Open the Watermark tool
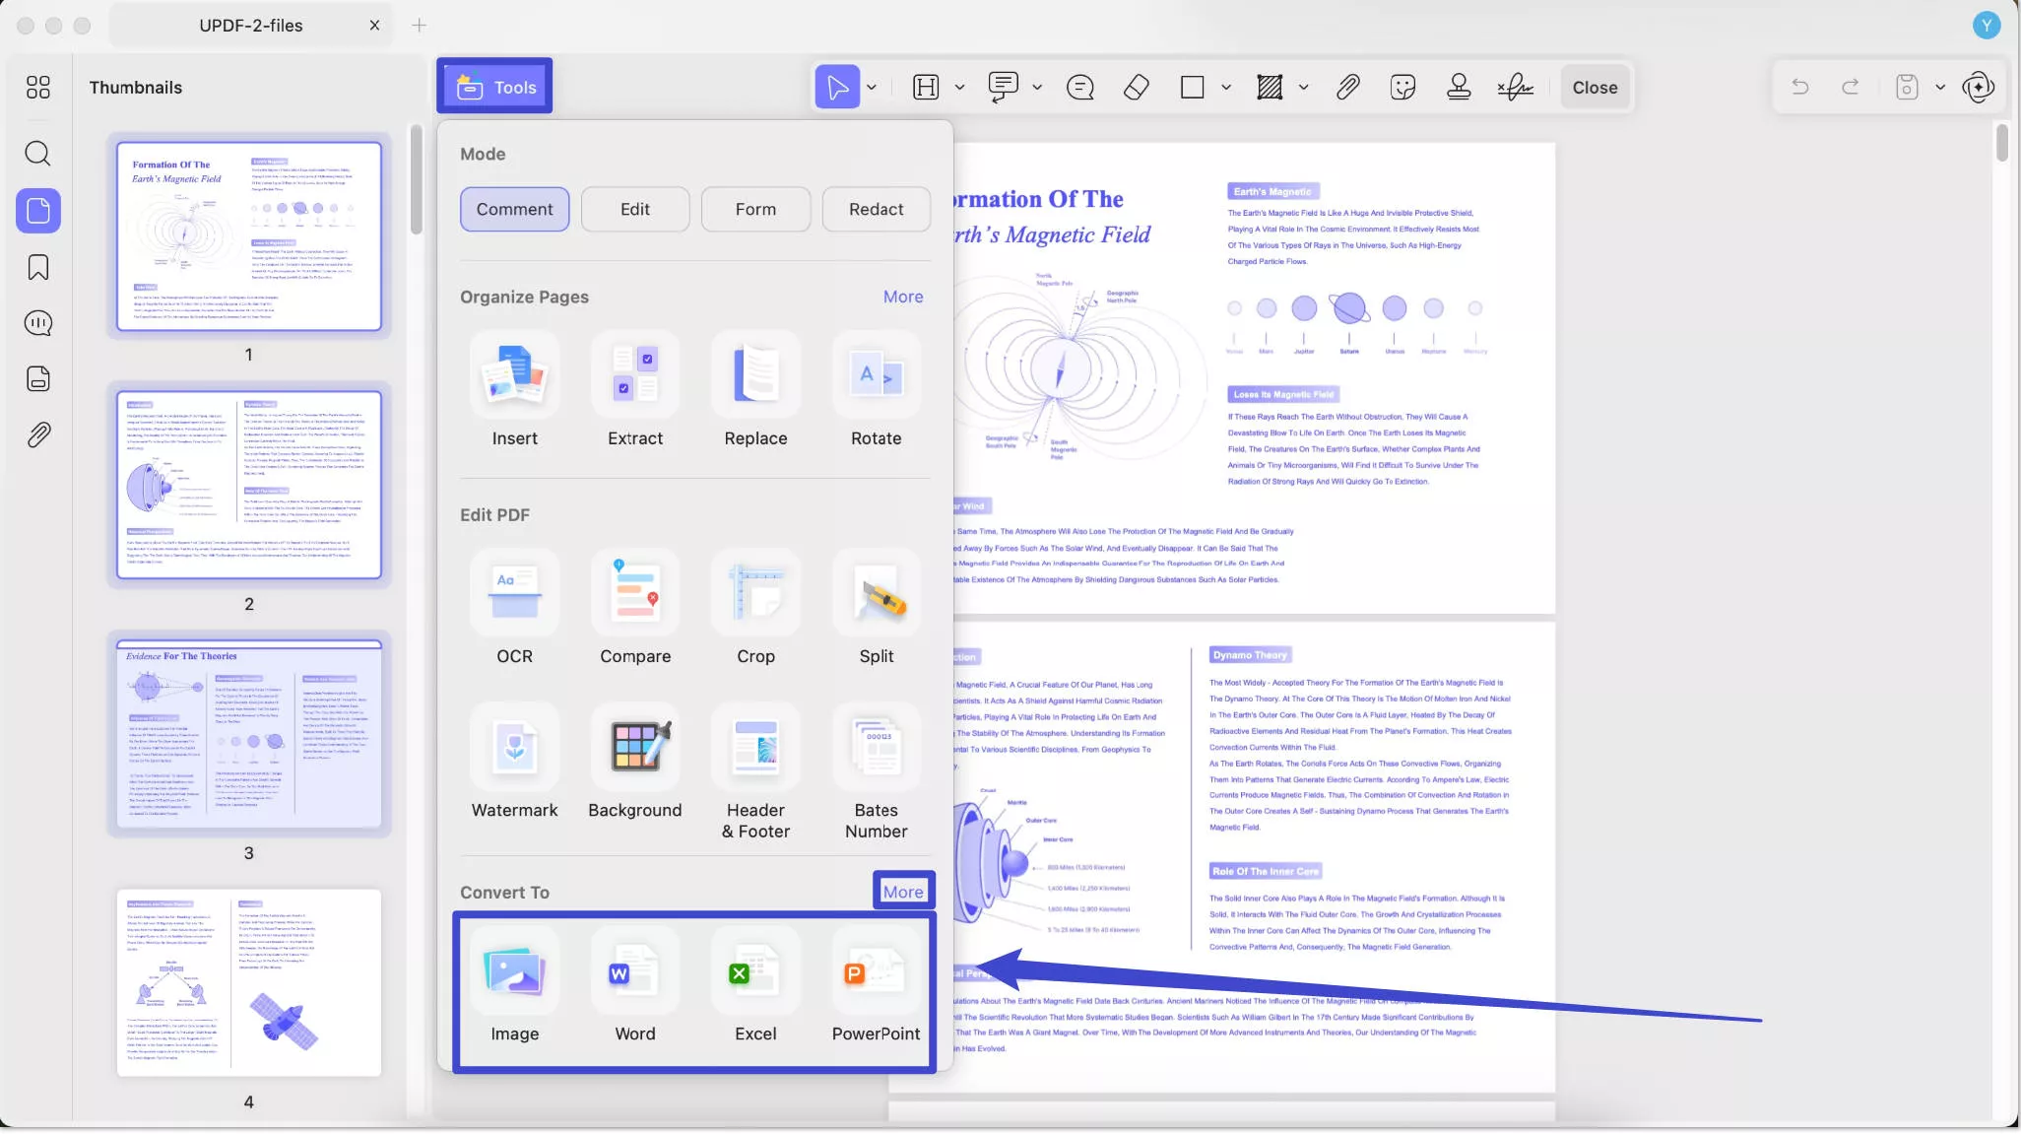 pos(514,764)
